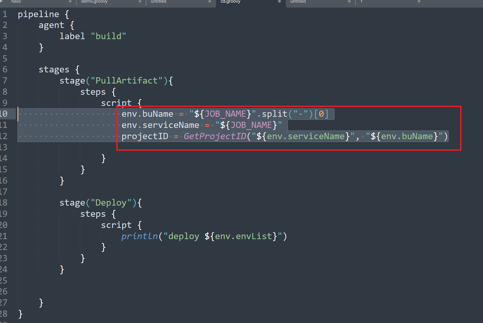The image size is (483, 323).
Task: Switch to the tab labeled 1
Action: coord(361,2)
